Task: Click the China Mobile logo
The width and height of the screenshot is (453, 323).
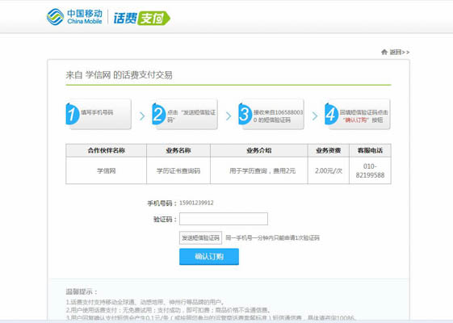Action: [x=74, y=17]
